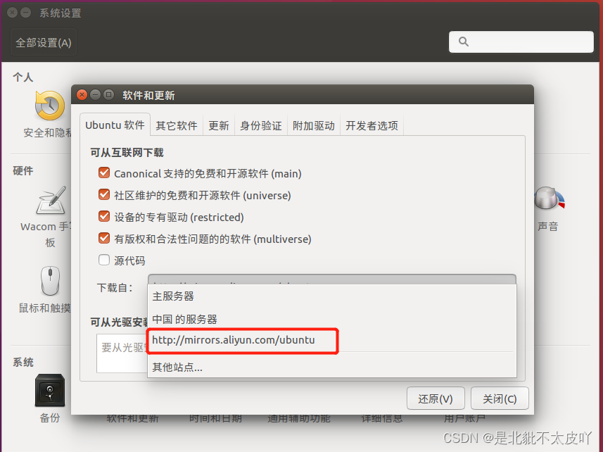Focus the system settings search field
The width and height of the screenshot is (603, 452).
click(x=521, y=42)
